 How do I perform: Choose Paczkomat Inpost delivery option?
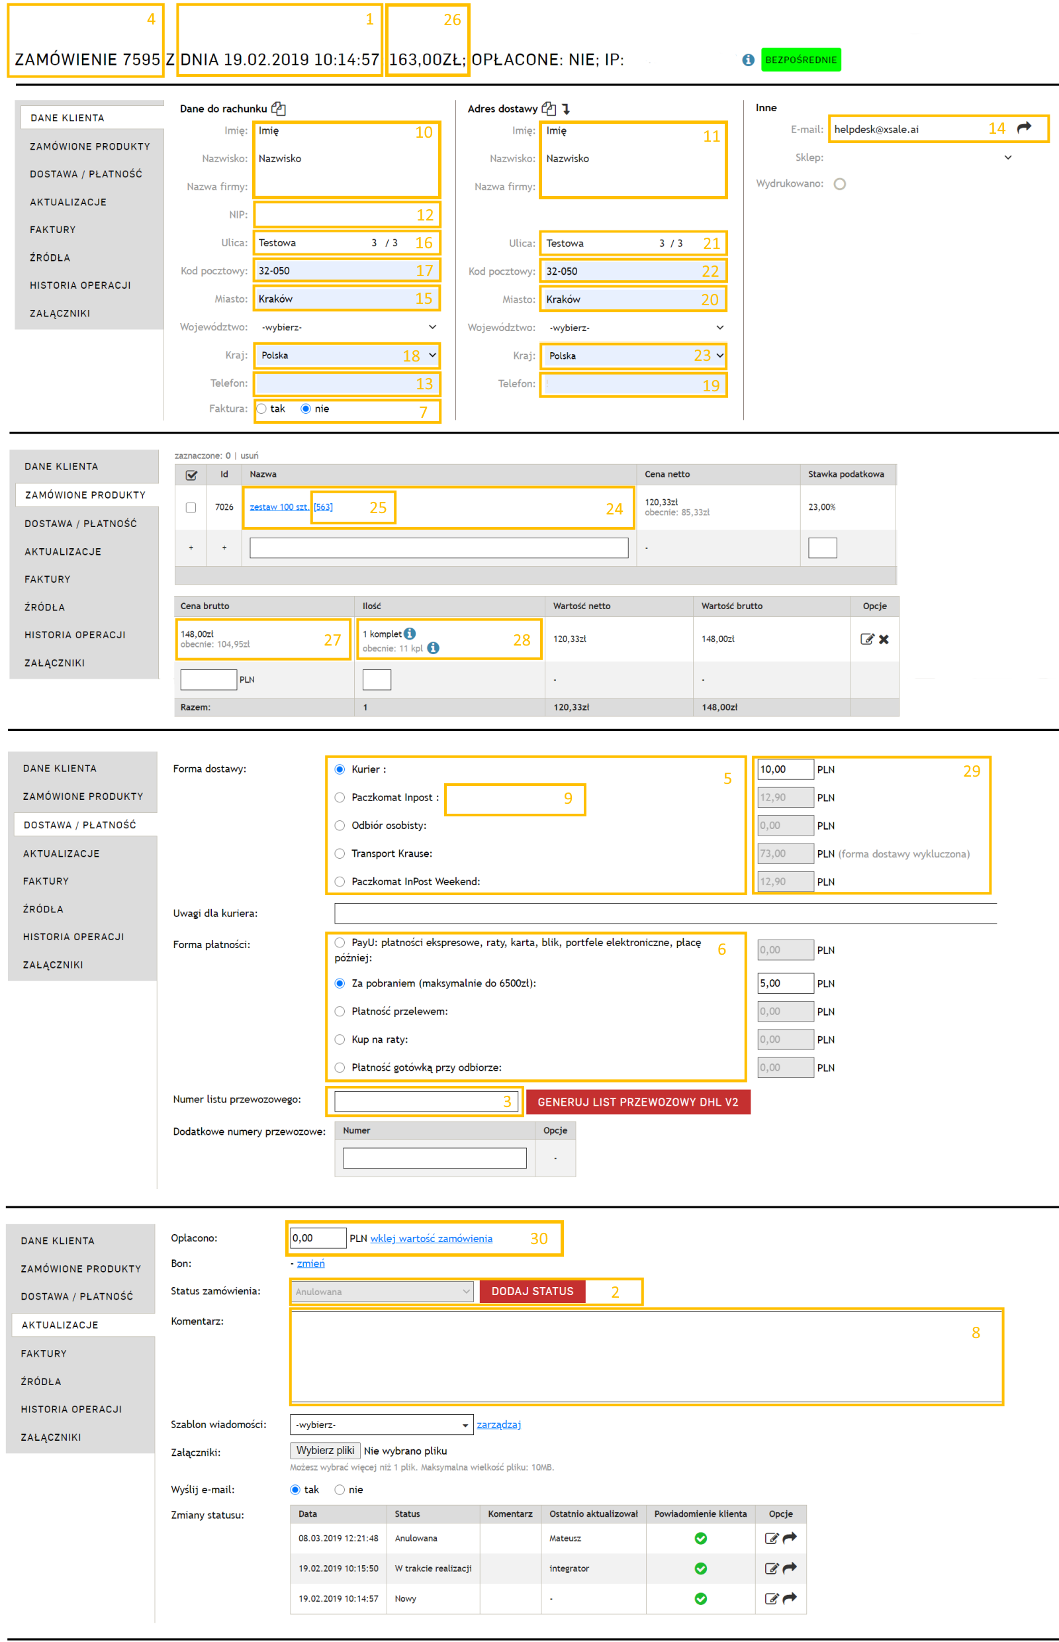point(340,797)
